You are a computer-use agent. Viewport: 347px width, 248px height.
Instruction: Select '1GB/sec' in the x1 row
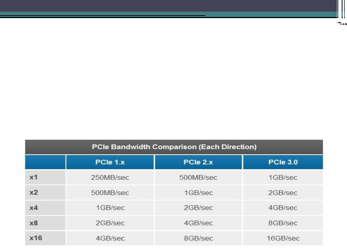pyautogui.click(x=283, y=177)
